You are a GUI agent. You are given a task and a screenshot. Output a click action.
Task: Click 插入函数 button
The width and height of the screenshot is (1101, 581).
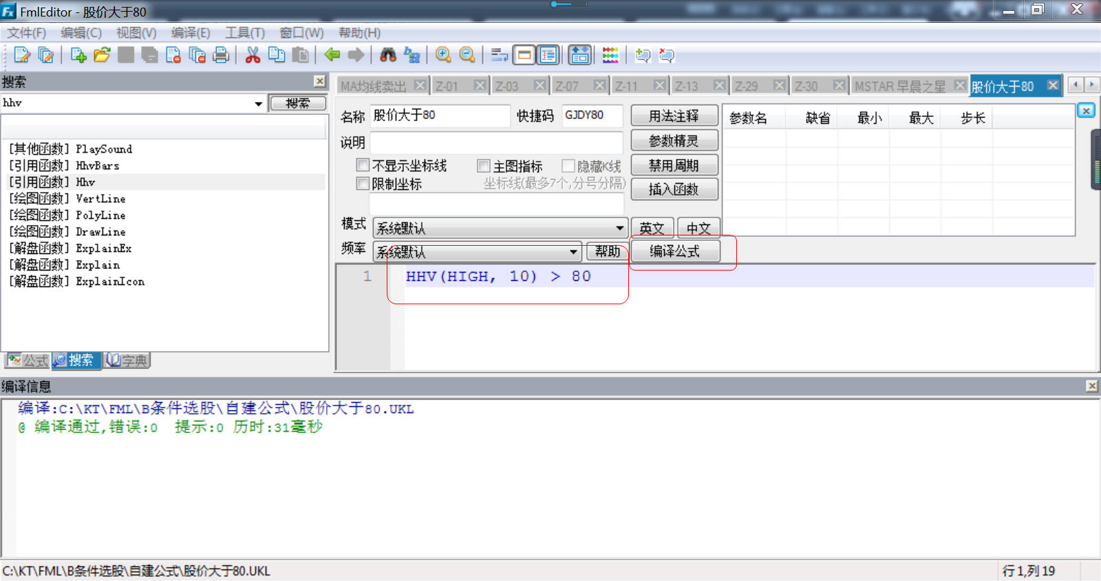tap(674, 189)
